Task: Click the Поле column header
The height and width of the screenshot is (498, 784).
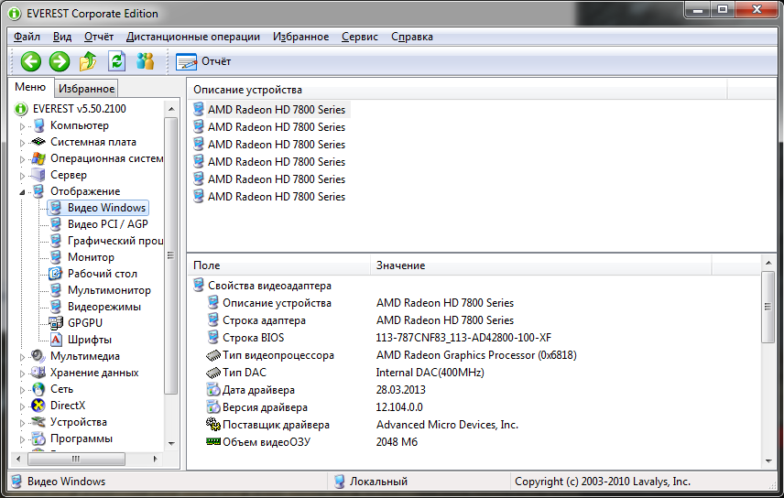Action: [279, 265]
